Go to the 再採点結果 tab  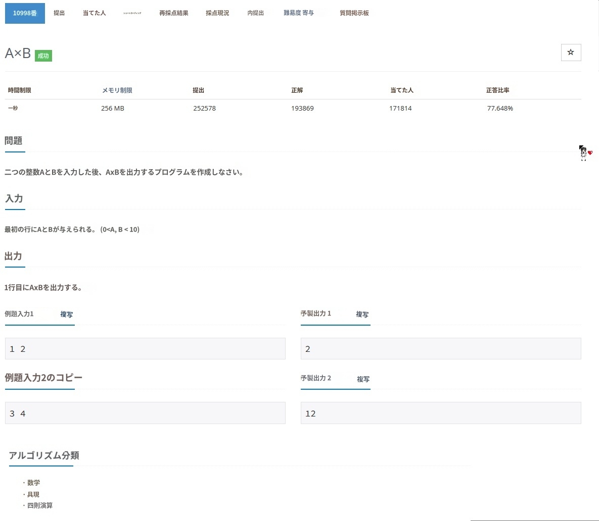[173, 13]
